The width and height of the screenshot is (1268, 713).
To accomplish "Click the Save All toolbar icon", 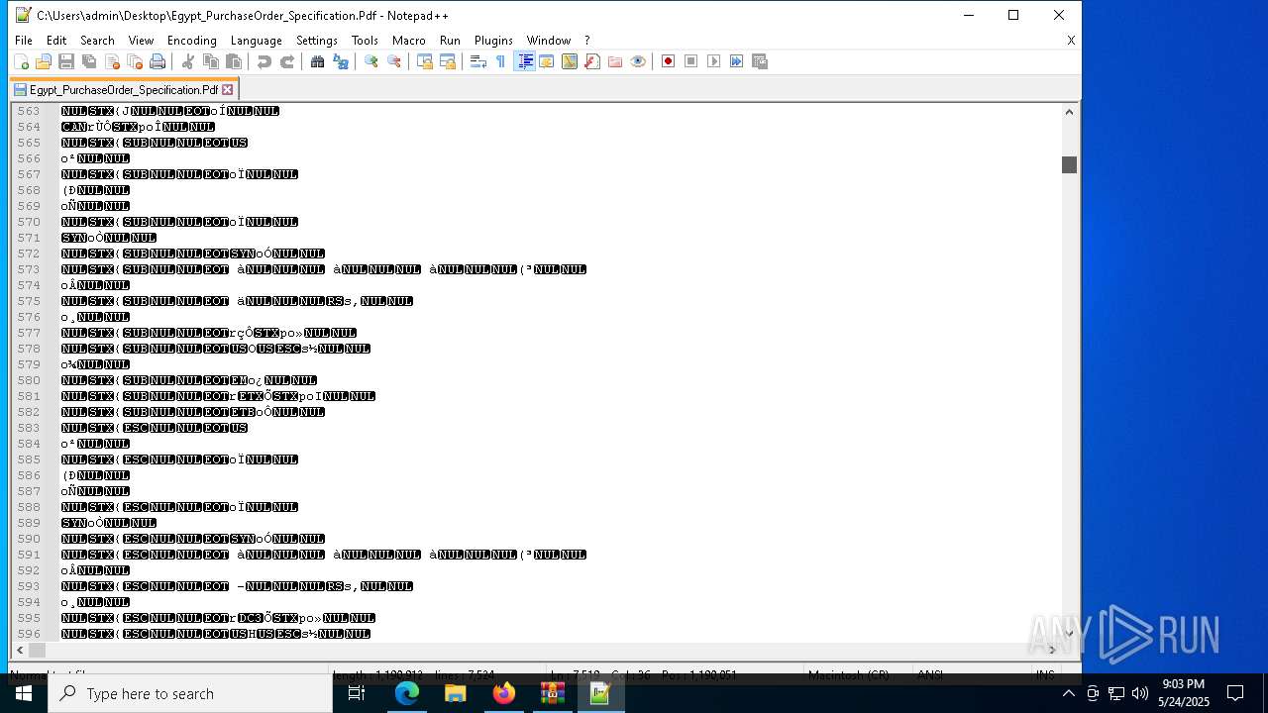I will [x=89, y=61].
